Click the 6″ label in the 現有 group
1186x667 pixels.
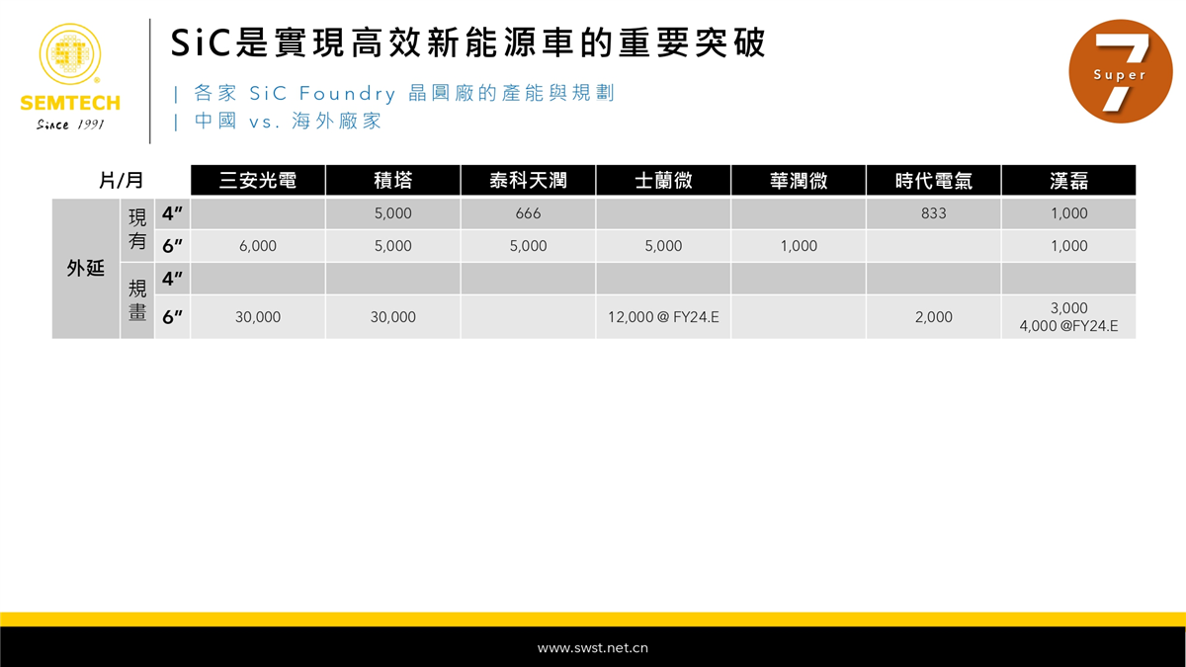click(x=173, y=246)
